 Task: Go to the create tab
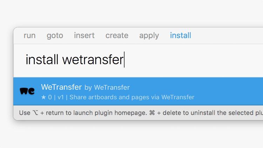pyautogui.click(x=117, y=35)
